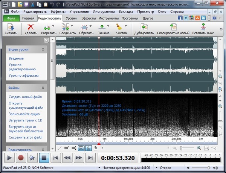Open the Тишина dropdown arrow
Screen dimensions: 226x173
[x=108, y=26]
